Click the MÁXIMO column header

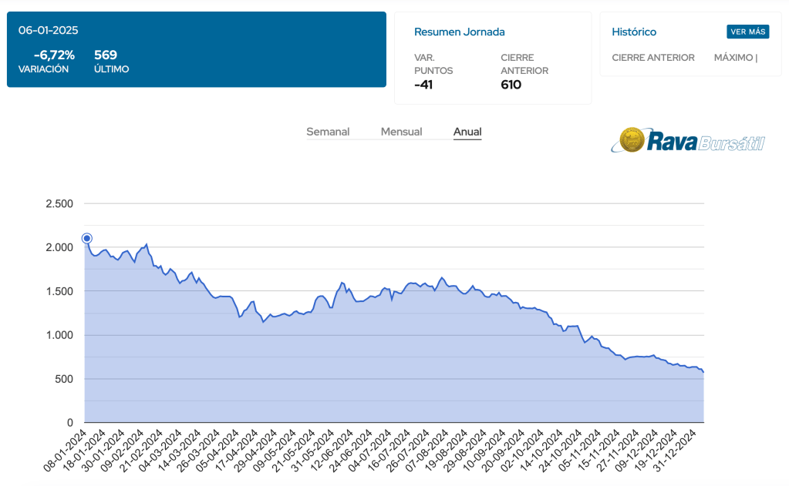pos(735,58)
